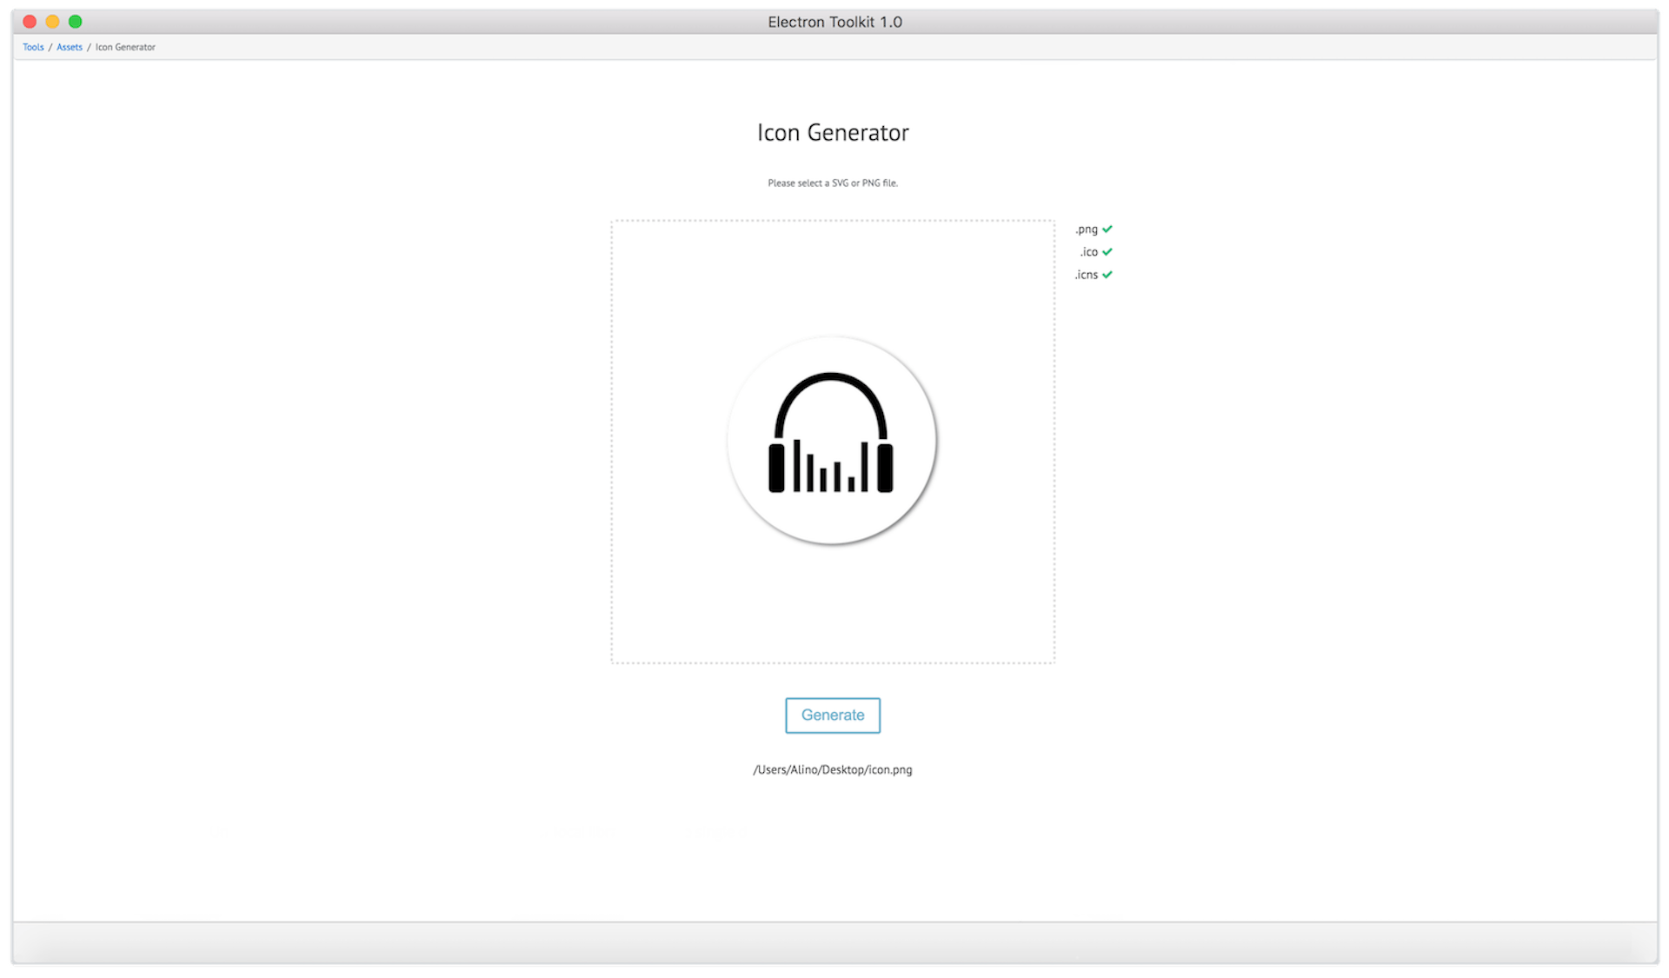The width and height of the screenshot is (1669, 978).
Task: Click the .png format label
Action: (1087, 229)
